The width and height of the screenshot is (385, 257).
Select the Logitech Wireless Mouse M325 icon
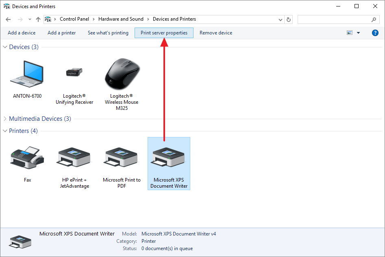[x=122, y=74]
